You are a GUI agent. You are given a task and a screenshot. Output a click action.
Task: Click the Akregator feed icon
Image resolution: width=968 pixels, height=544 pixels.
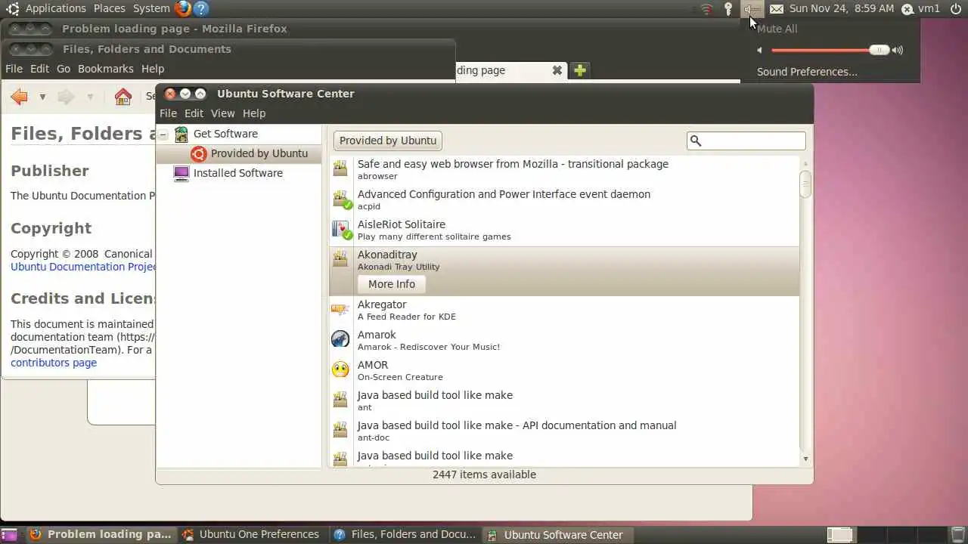[x=340, y=308]
